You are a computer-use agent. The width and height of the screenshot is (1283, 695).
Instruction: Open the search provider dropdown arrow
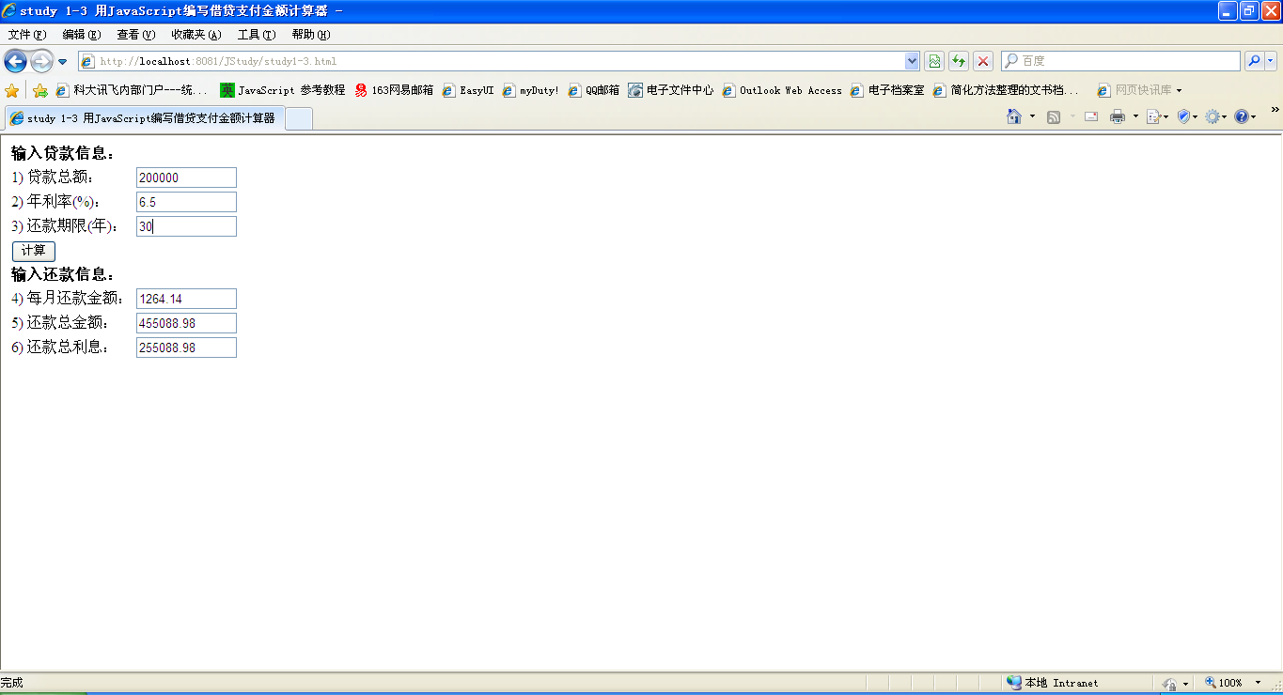point(1271,61)
